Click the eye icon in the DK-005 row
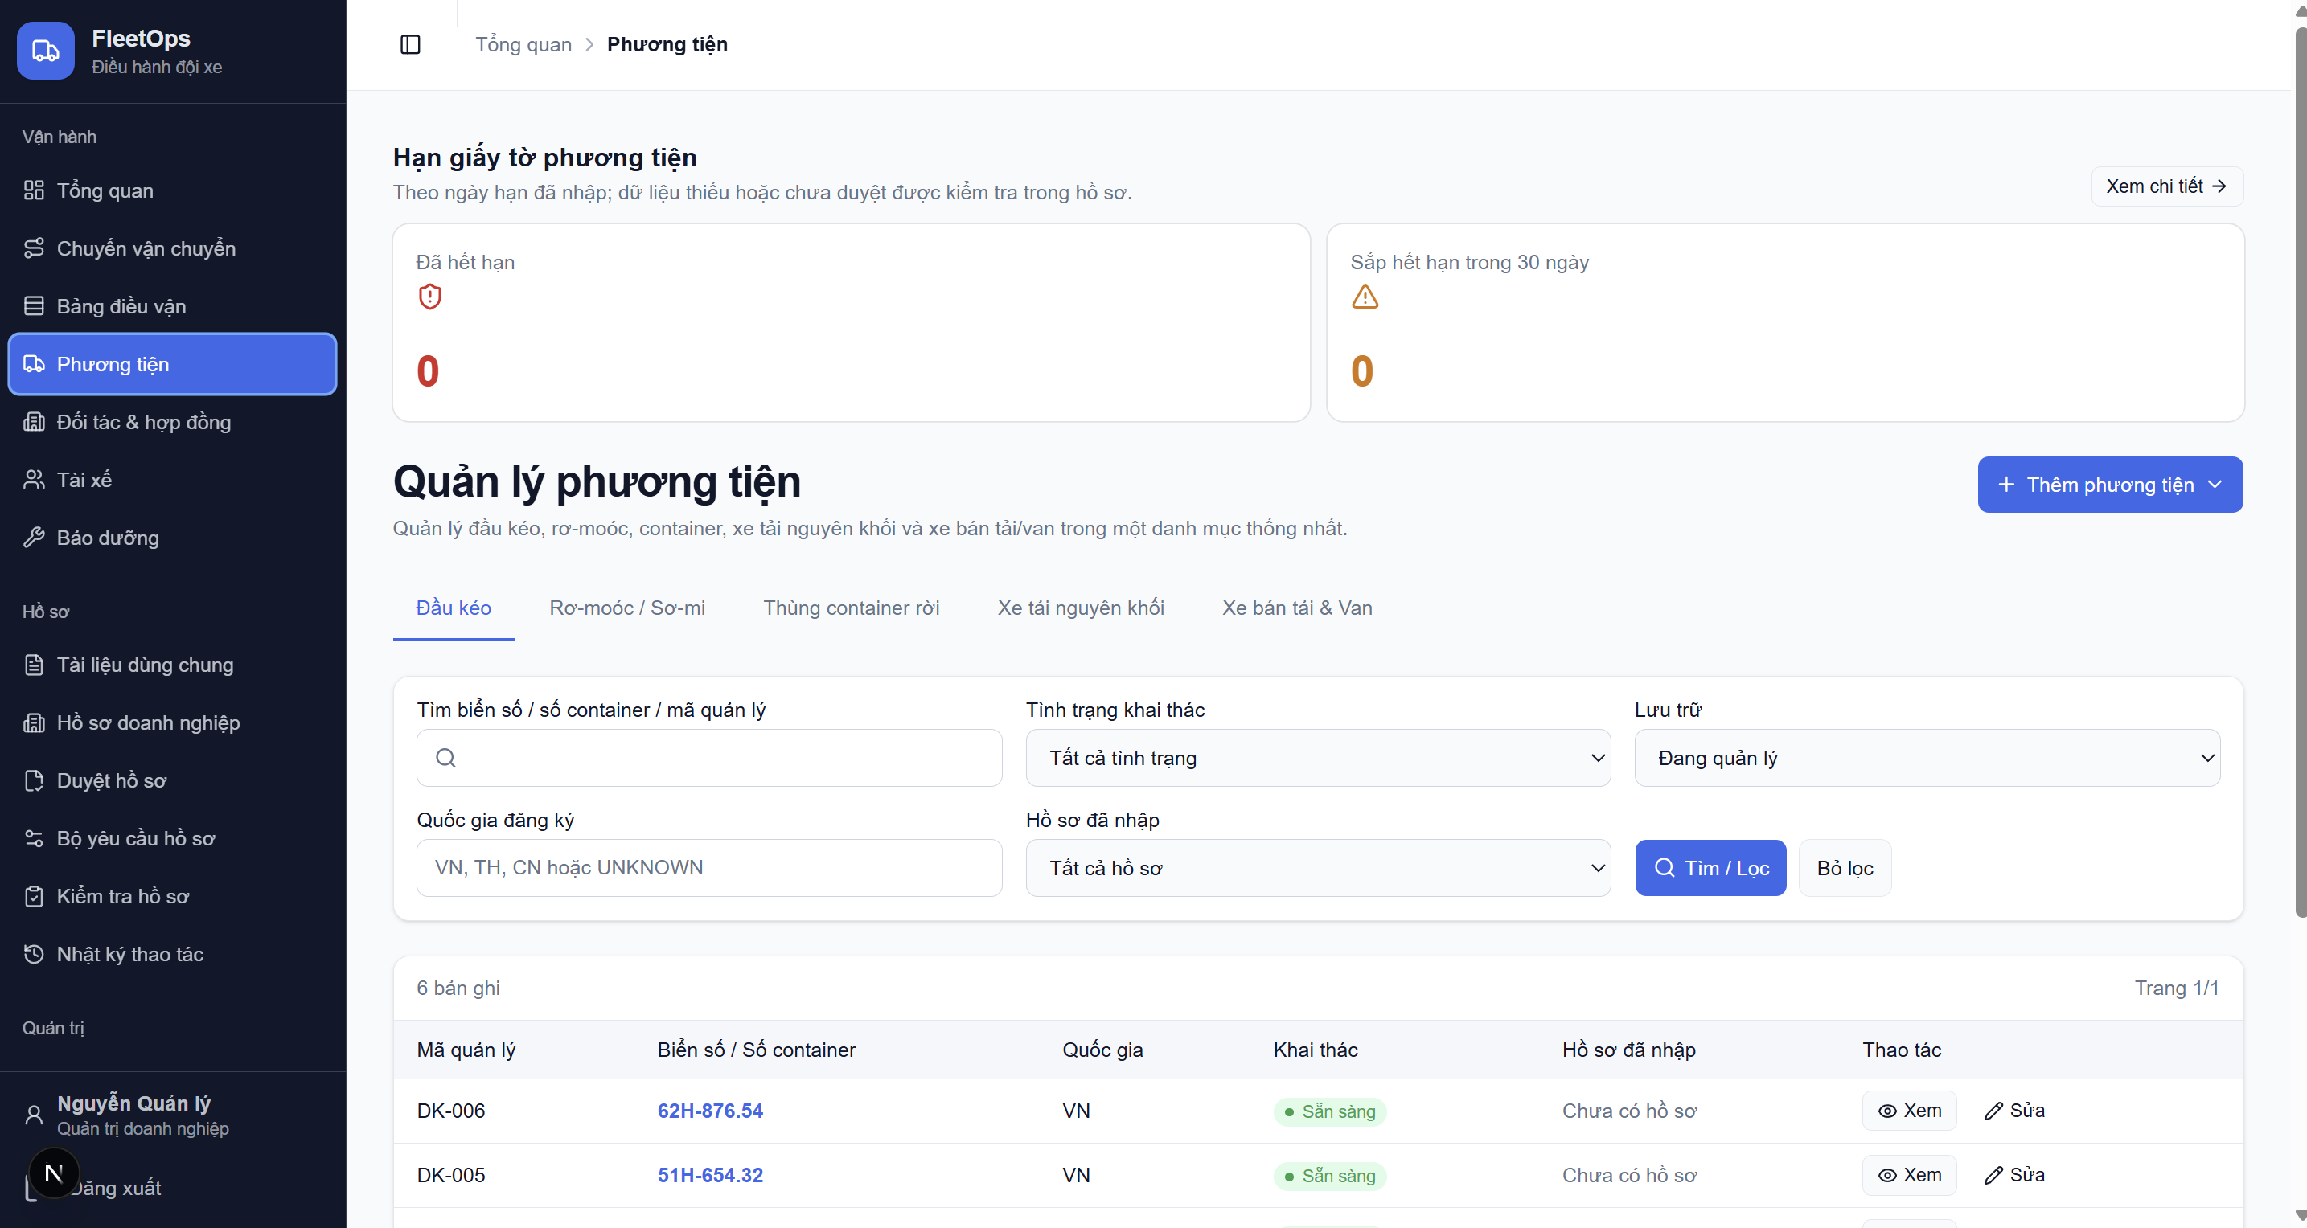2307x1228 pixels. 1887,1175
